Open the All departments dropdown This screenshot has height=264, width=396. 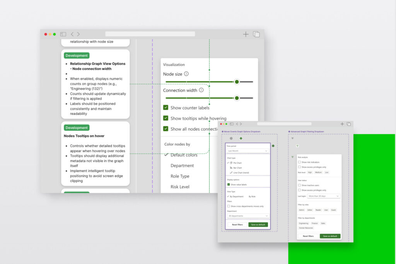248,216
